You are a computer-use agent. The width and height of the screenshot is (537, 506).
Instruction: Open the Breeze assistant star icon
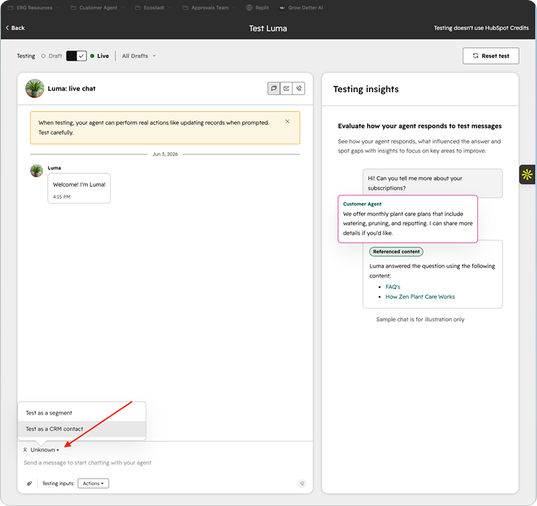point(527,175)
